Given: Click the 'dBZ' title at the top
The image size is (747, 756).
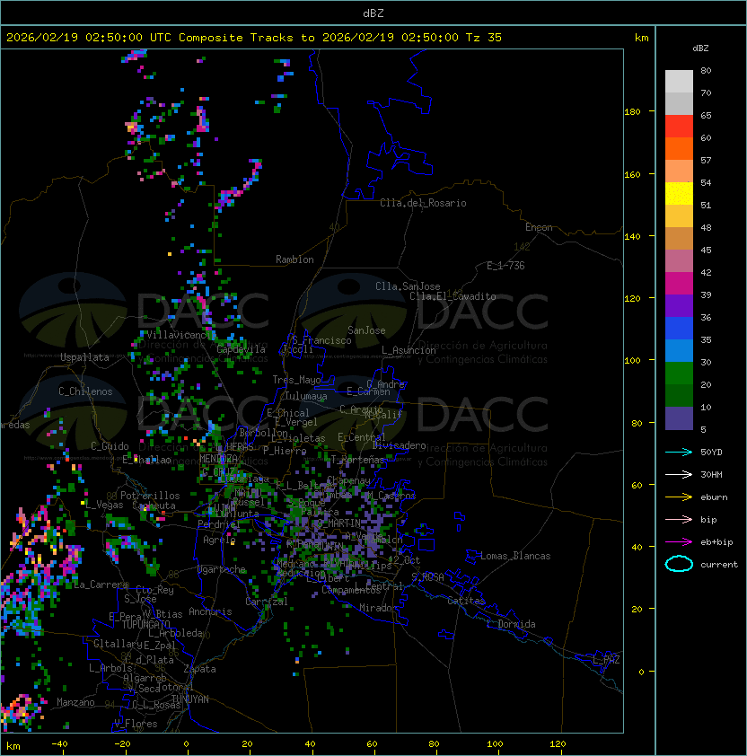Looking at the screenshot, I should tap(373, 13).
